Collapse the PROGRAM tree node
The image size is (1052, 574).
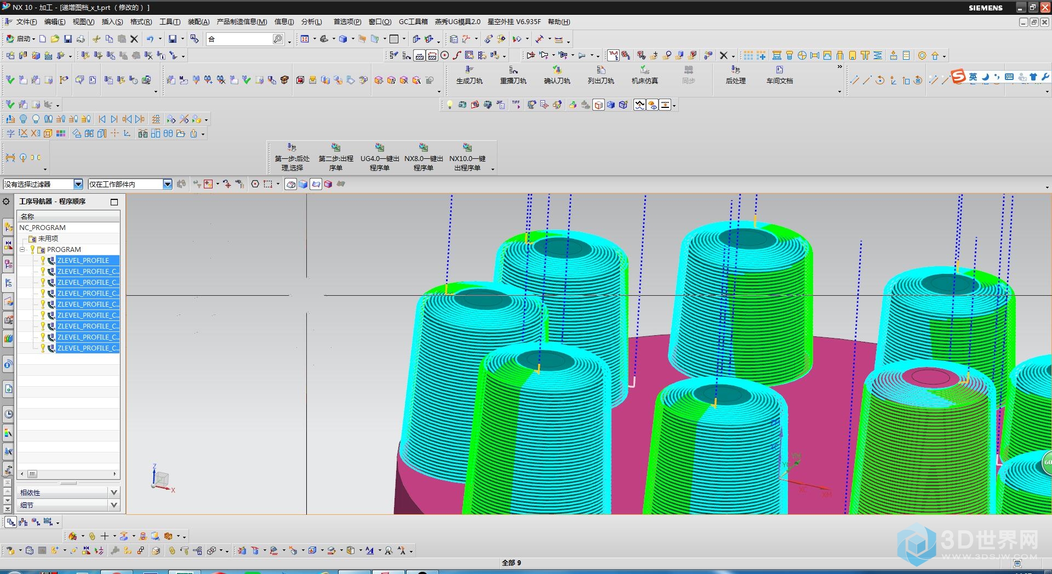(x=22, y=249)
